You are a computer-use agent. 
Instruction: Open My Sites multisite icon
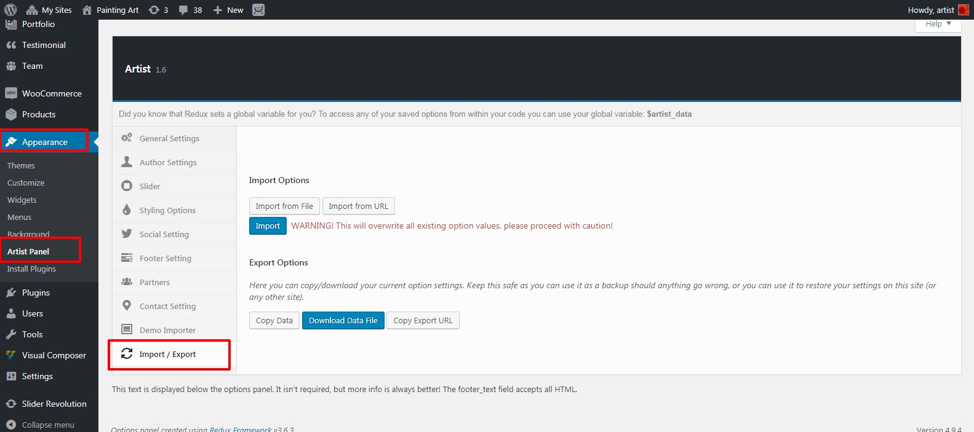pos(32,10)
